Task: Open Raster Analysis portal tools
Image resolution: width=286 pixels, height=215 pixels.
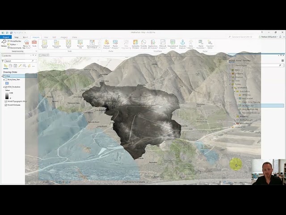Action: (x=115, y=44)
